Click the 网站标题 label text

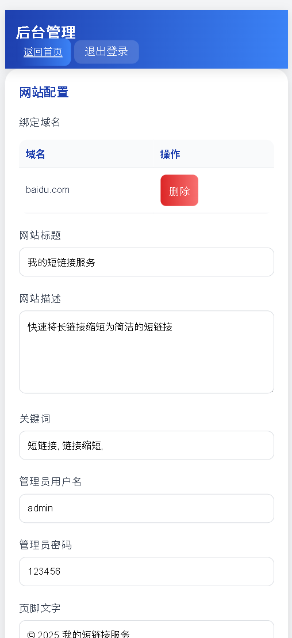(x=40, y=235)
